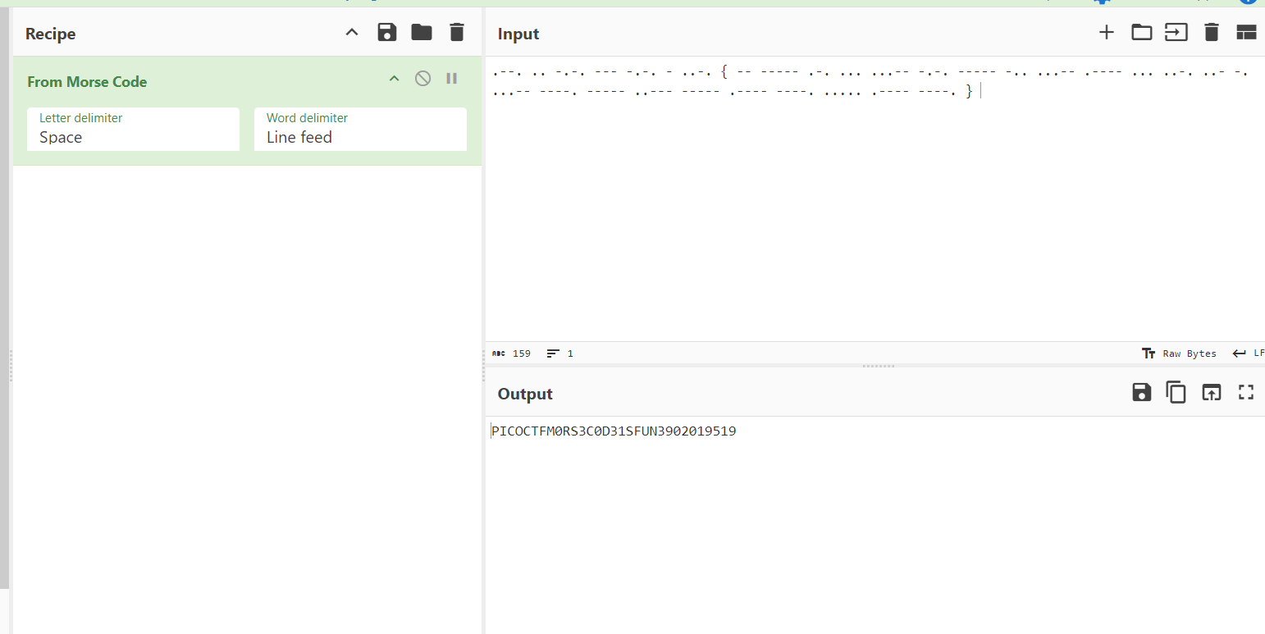
Task: Copy raw output to clipboard
Action: click(1176, 393)
